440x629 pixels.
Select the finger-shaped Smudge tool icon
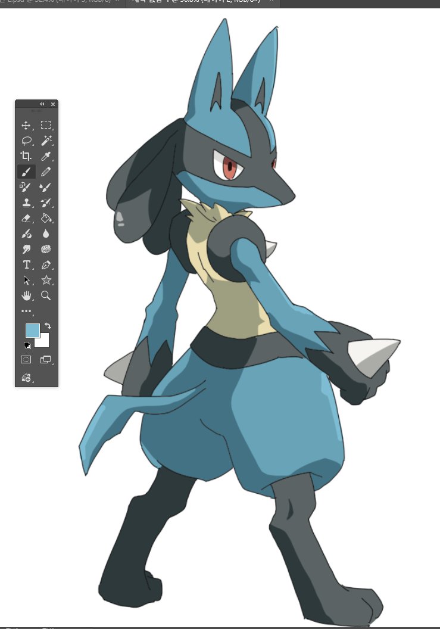[x=26, y=249]
